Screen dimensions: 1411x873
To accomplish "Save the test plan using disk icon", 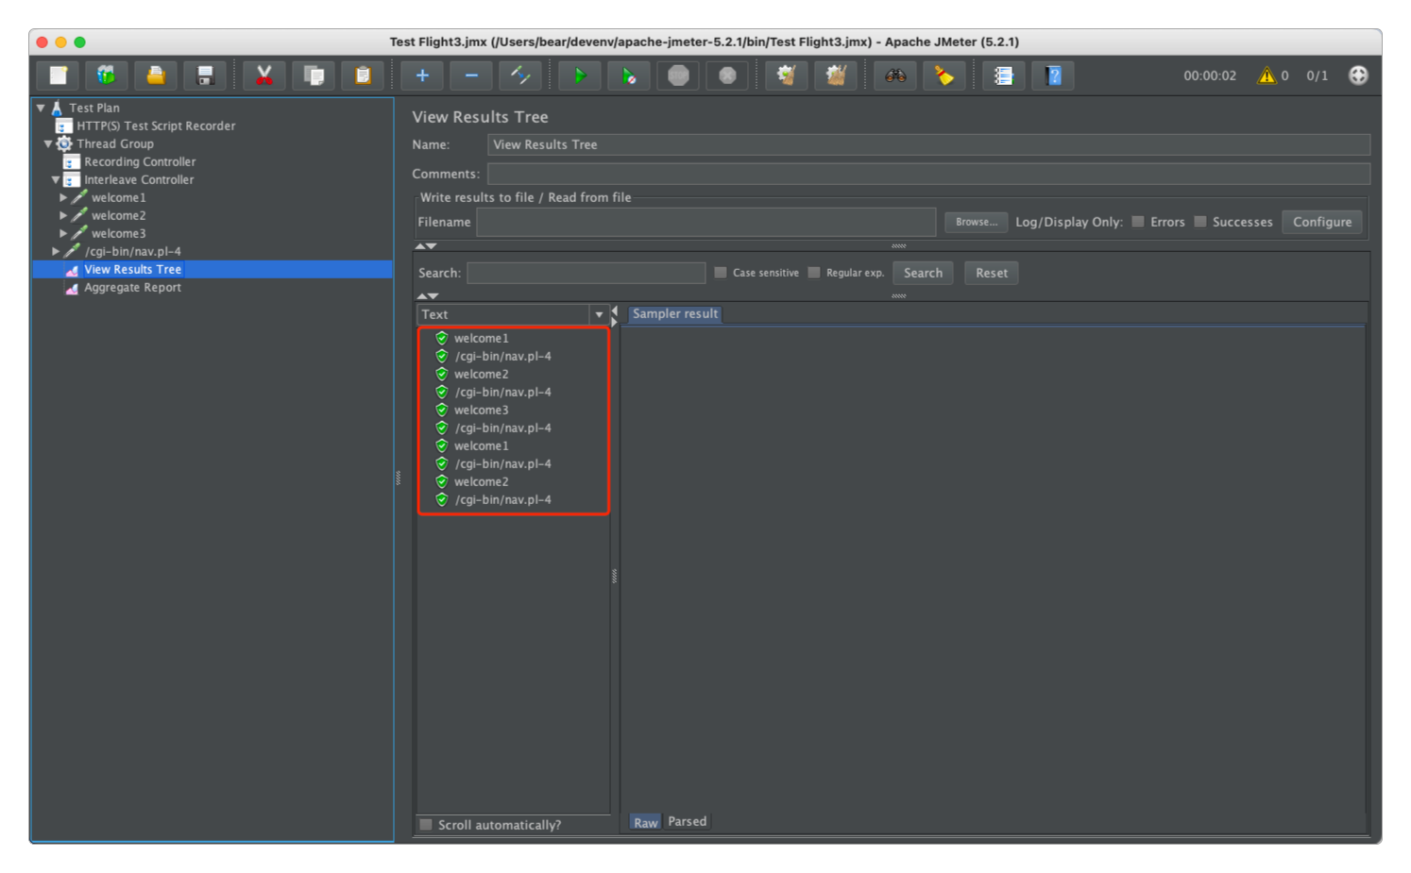I will tap(205, 76).
